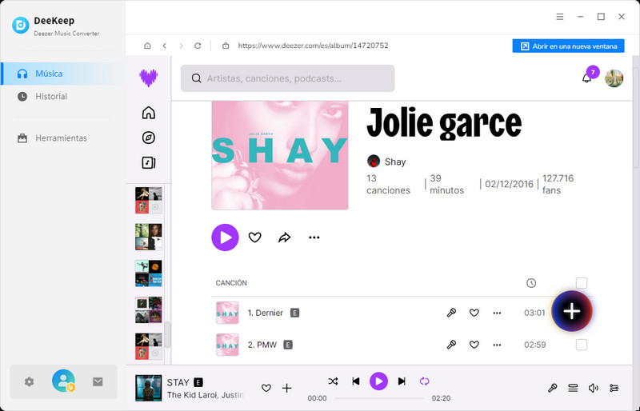Show lyrics for track PMW

click(x=451, y=345)
